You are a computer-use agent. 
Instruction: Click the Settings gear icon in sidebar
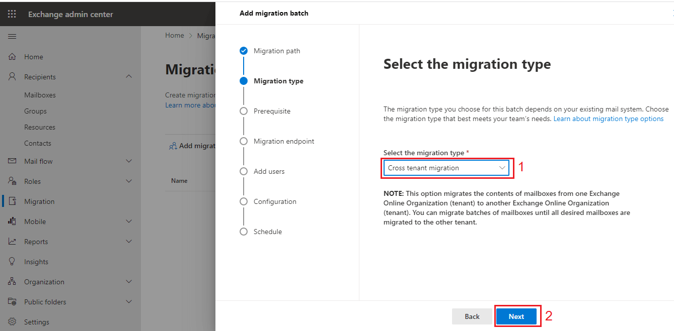[13, 322]
